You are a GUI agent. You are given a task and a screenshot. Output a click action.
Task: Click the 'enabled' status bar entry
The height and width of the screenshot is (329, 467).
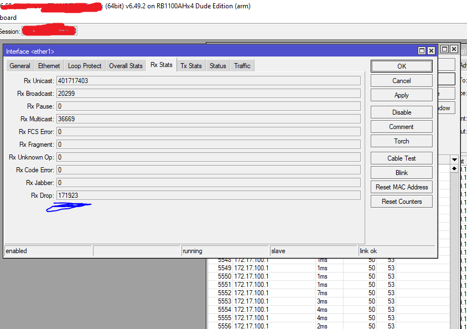point(48,251)
